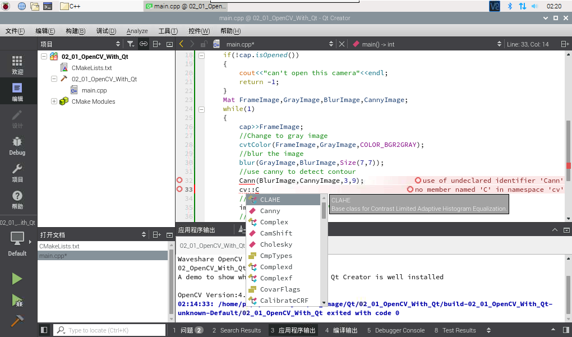Open the 帮助 (Help) mode in the sidebar
Screen dimensions: 572x337
17,200
